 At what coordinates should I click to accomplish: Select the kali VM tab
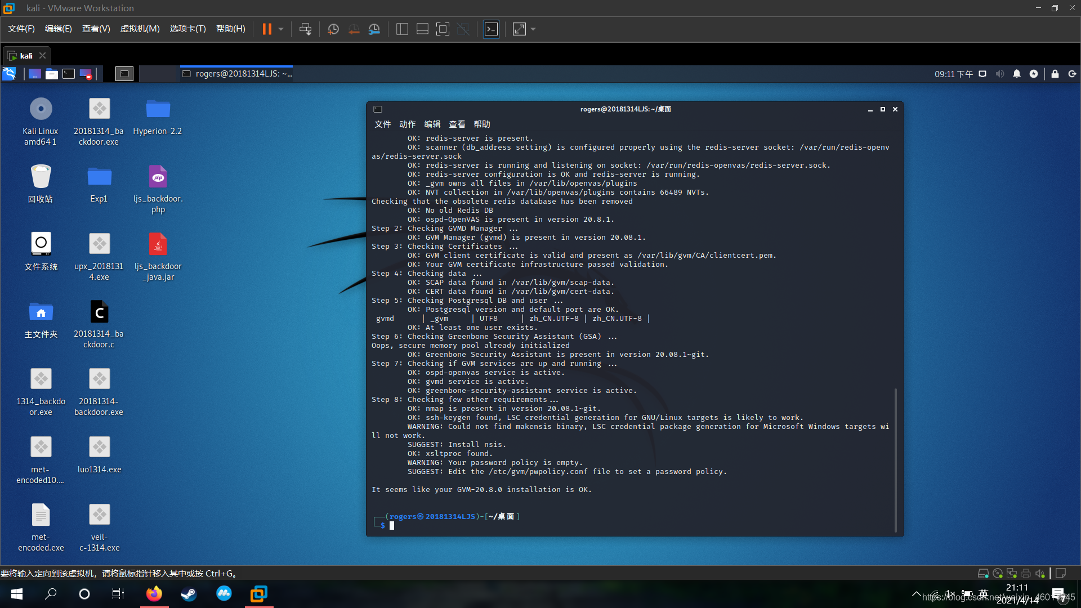(26, 56)
